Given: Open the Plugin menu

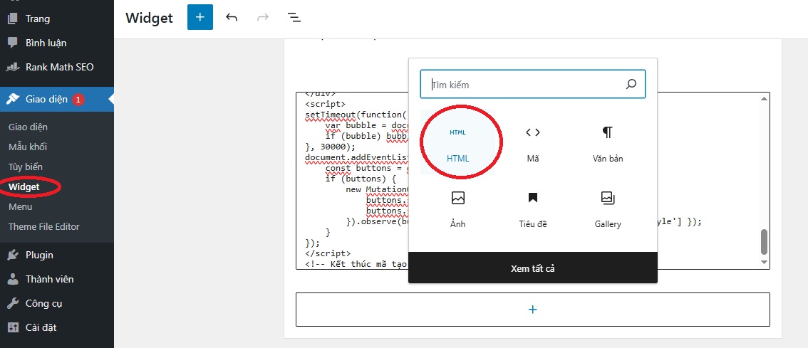Looking at the screenshot, I should (57, 255).
